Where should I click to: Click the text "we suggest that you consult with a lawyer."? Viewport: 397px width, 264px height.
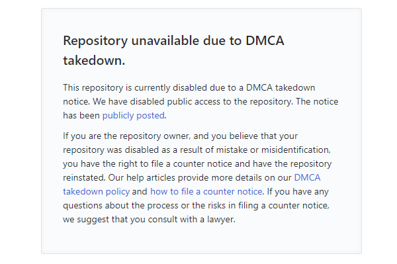149,220
